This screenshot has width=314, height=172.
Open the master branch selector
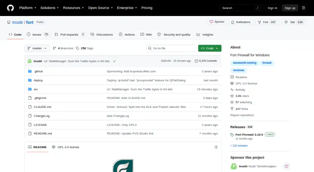tap(37, 48)
